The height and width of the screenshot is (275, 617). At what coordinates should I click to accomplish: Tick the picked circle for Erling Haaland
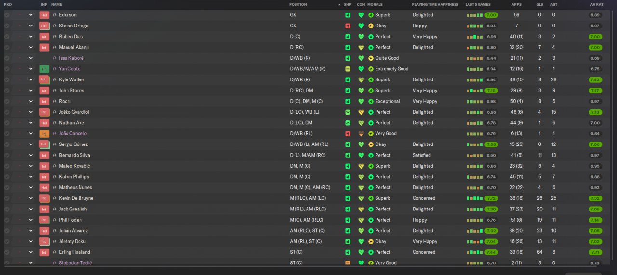coord(7,252)
